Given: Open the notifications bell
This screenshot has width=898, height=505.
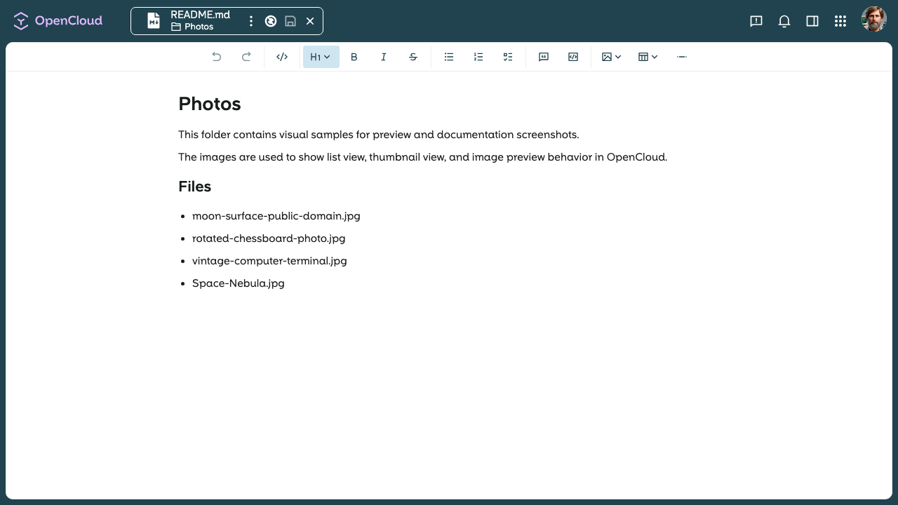Looking at the screenshot, I should (784, 21).
